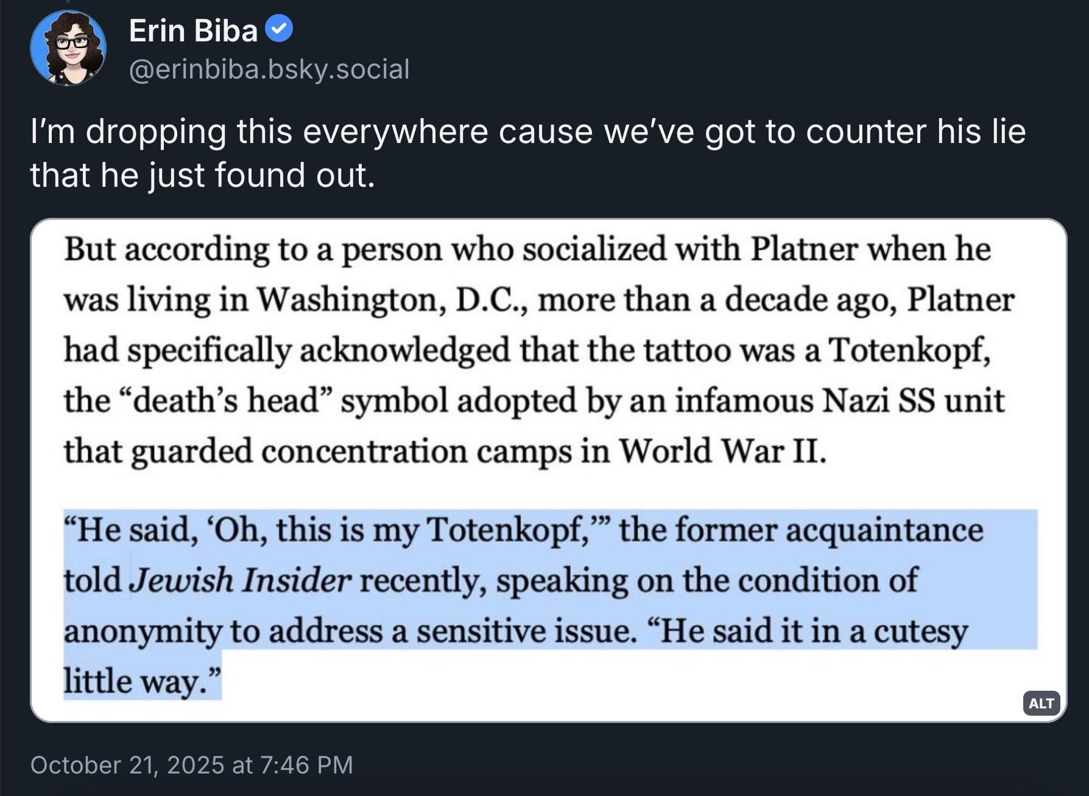1089x796 pixels.
Task: Click the blue verified checkmark badge
Action: [x=280, y=30]
